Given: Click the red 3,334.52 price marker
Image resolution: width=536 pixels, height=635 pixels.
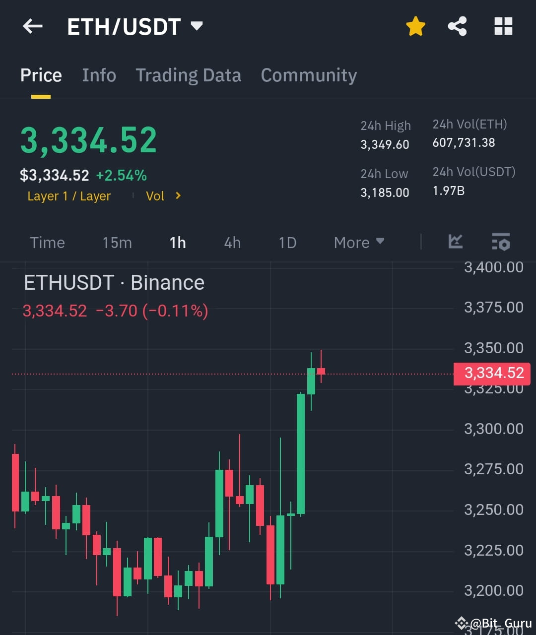Looking at the screenshot, I should pos(492,374).
